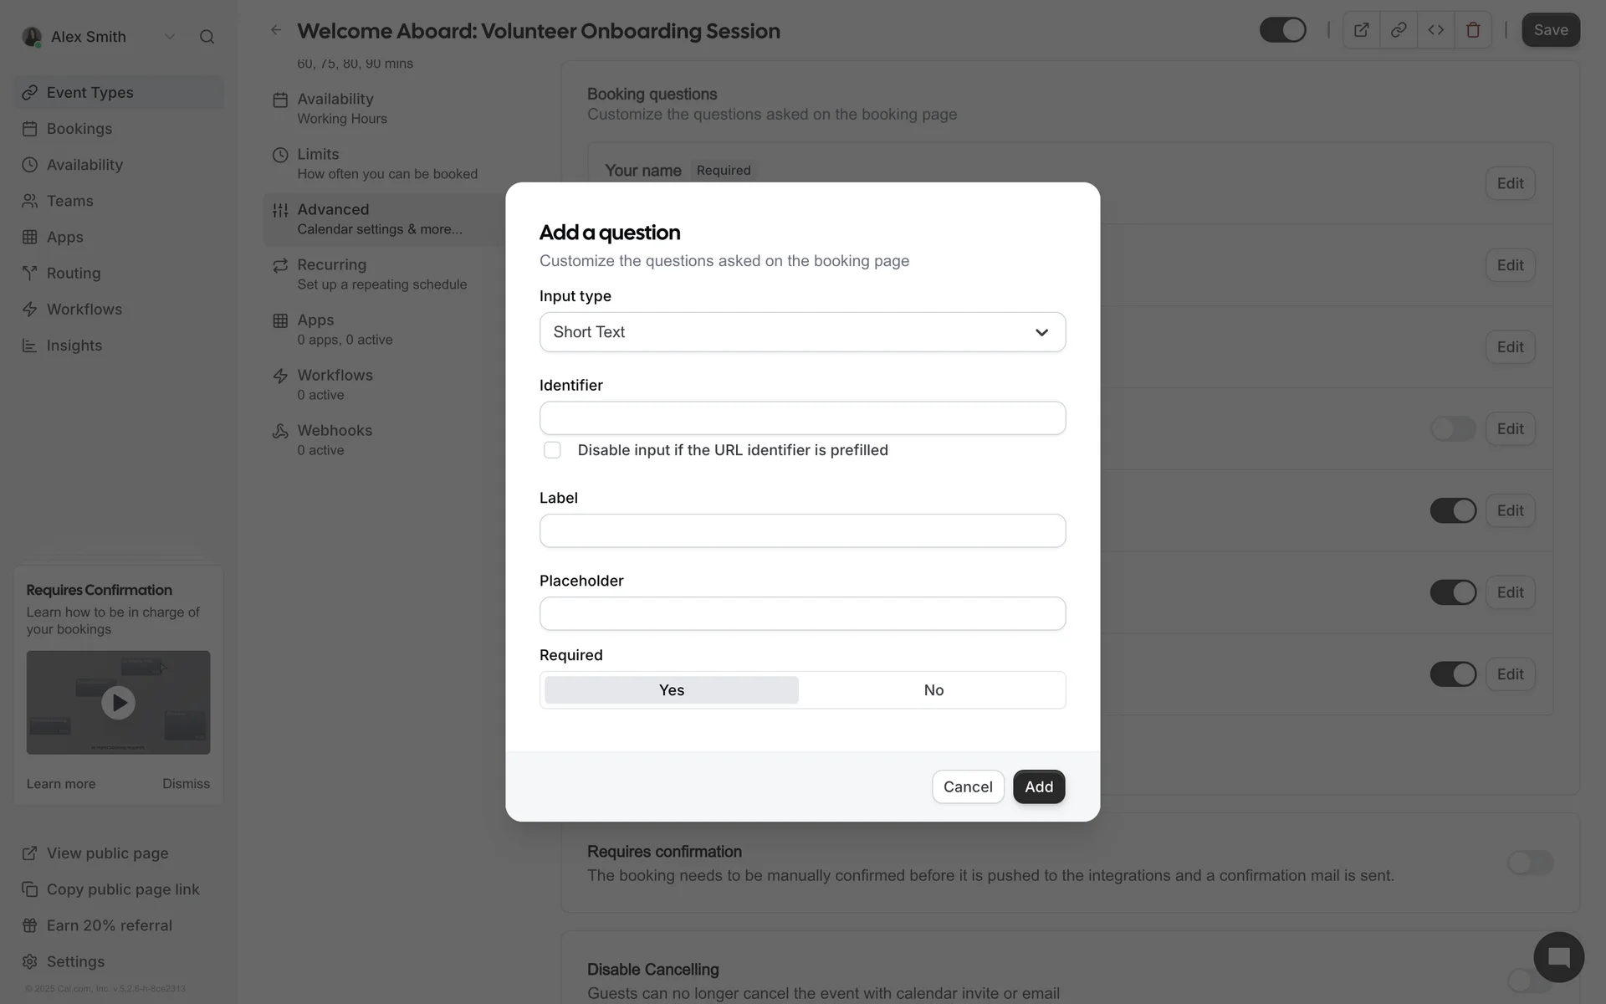Delete event using trash icon

(x=1473, y=30)
